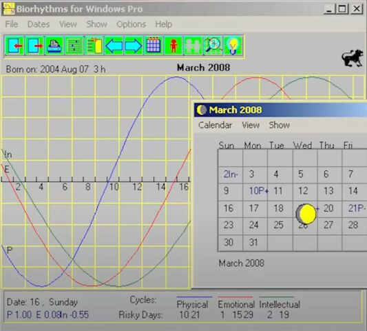Click the printer icon in toolbar

click(54, 46)
